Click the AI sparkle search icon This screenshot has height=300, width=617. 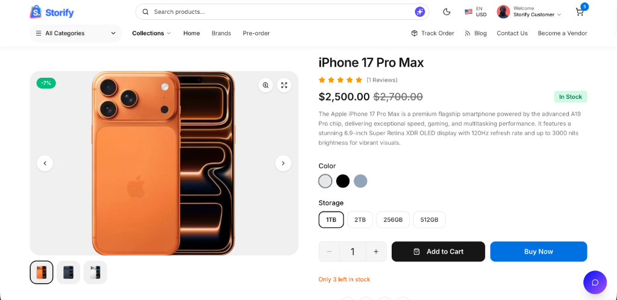coord(420,12)
